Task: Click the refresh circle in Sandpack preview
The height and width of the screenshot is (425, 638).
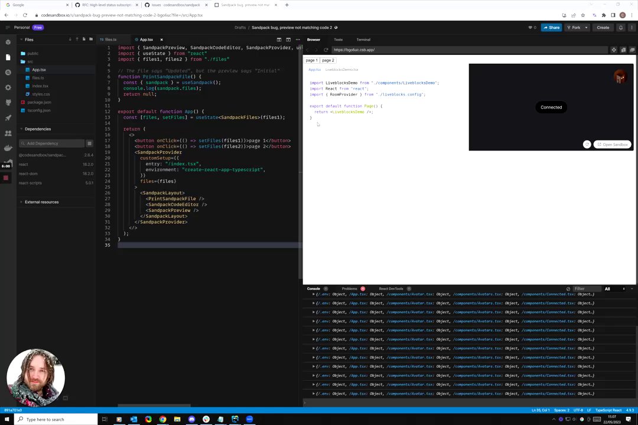Action: point(587,145)
